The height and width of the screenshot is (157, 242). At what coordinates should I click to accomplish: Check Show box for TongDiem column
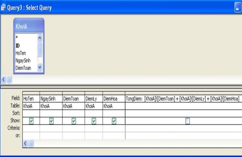pos(188,121)
